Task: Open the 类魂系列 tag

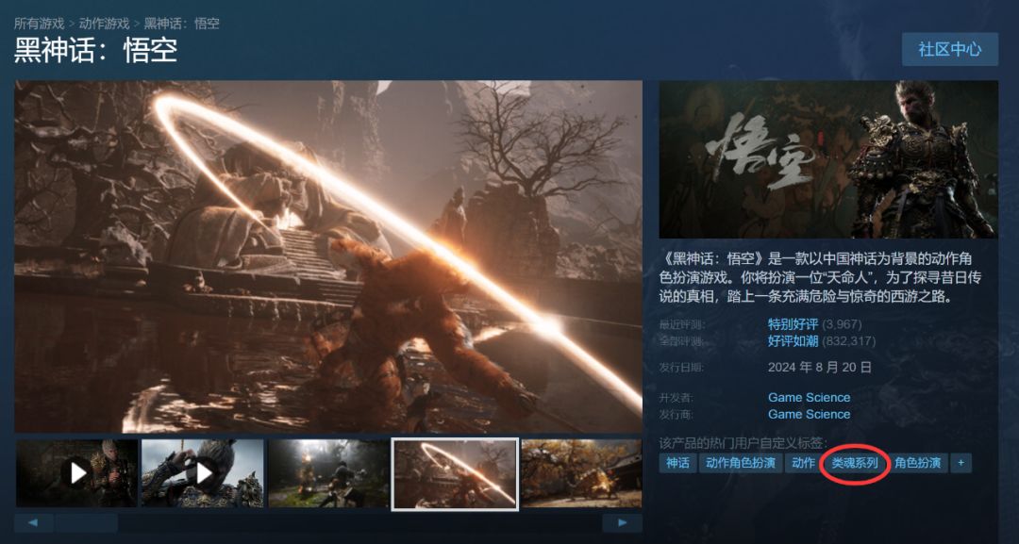Action: click(x=855, y=463)
